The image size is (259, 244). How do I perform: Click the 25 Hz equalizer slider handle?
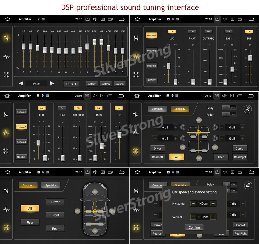[24, 46]
